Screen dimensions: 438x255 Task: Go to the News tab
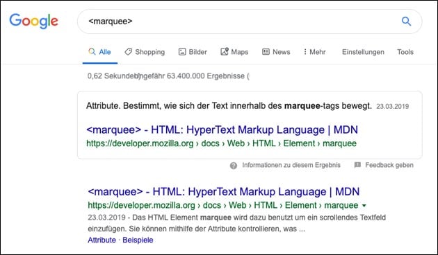coord(276,52)
